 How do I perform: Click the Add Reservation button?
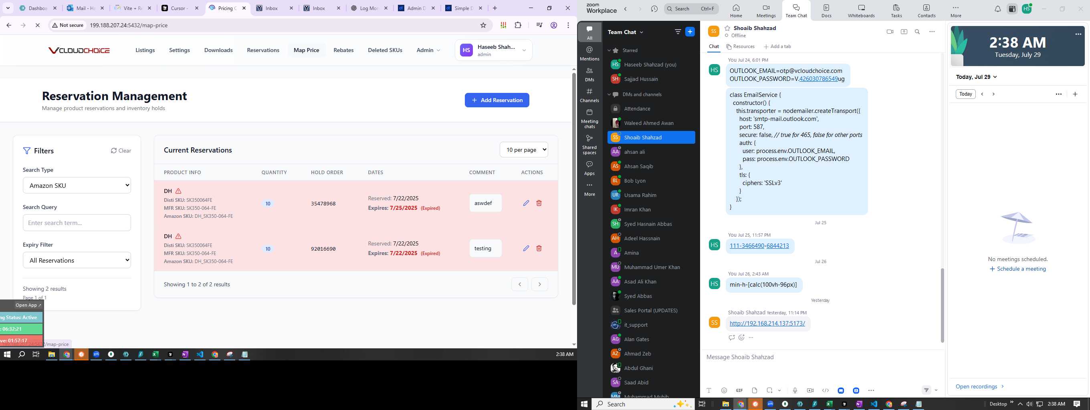pyautogui.click(x=497, y=100)
